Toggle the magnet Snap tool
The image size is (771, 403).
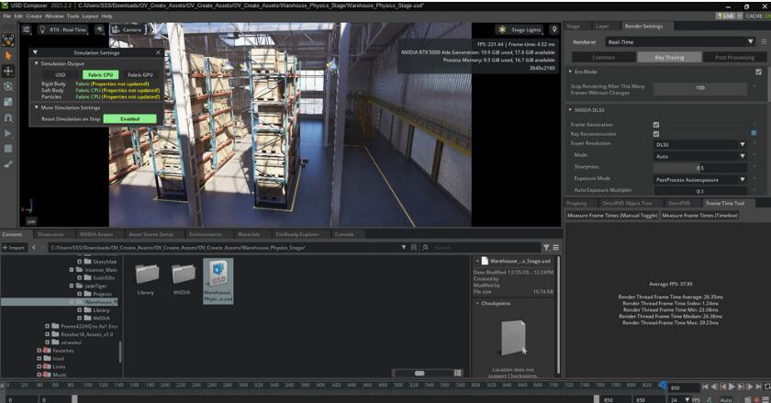point(9,118)
